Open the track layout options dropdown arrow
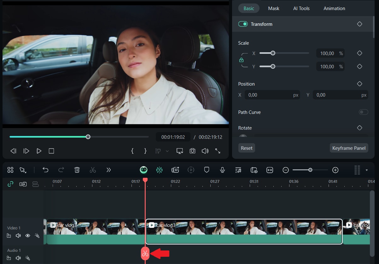This screenshot has height=264, width=379. [367, 170]
